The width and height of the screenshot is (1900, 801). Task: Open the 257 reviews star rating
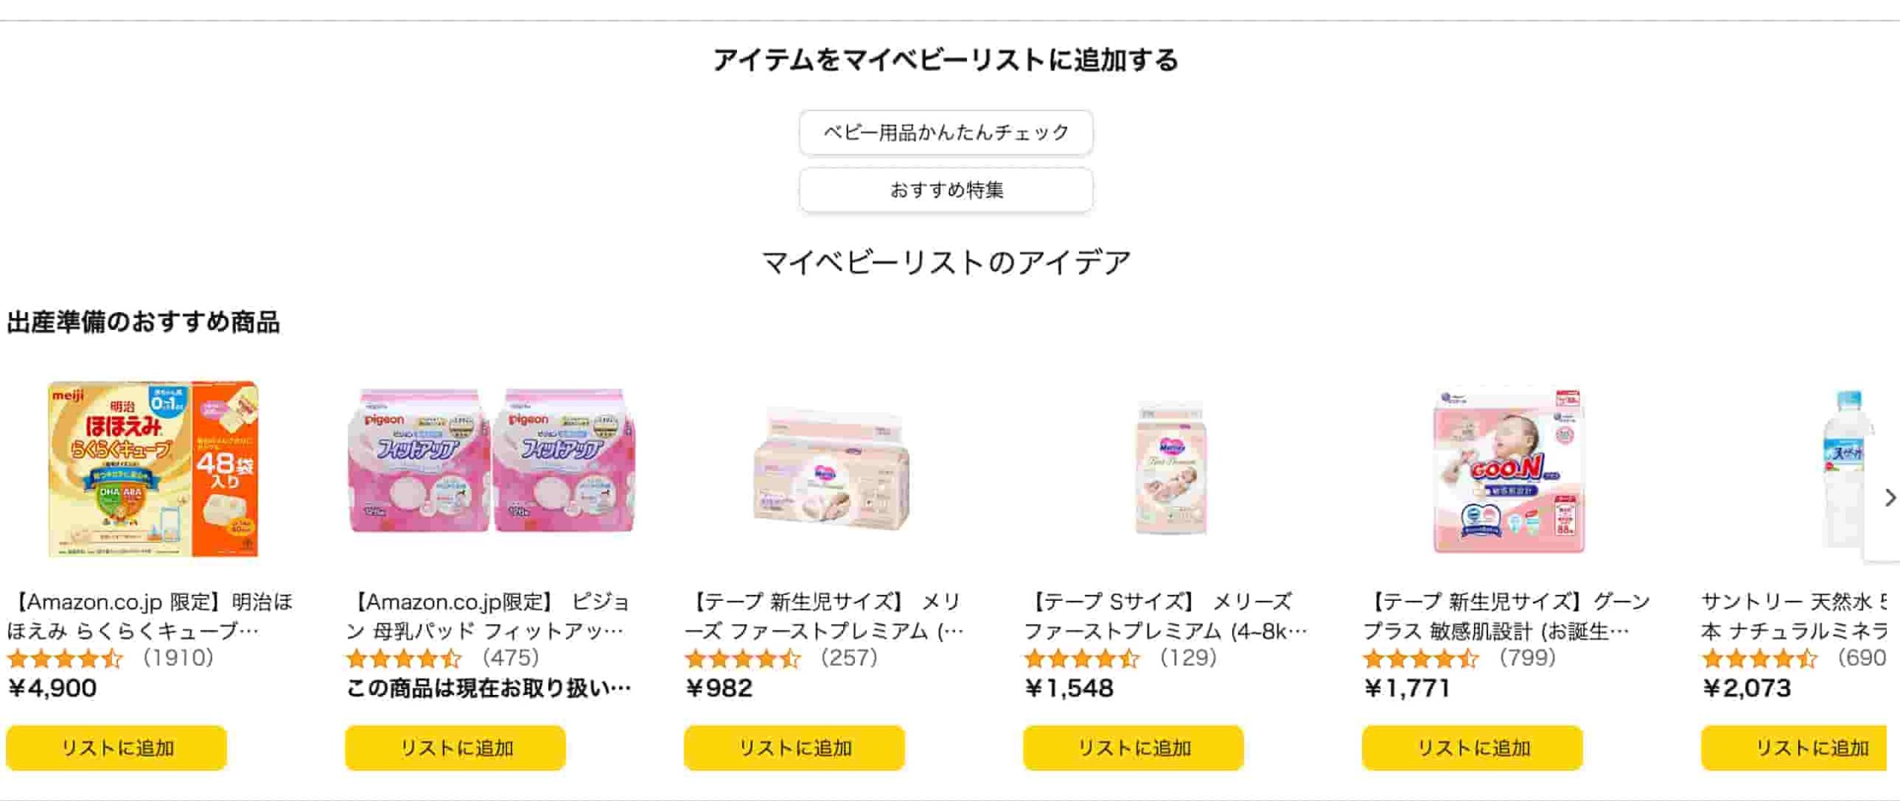743,658
